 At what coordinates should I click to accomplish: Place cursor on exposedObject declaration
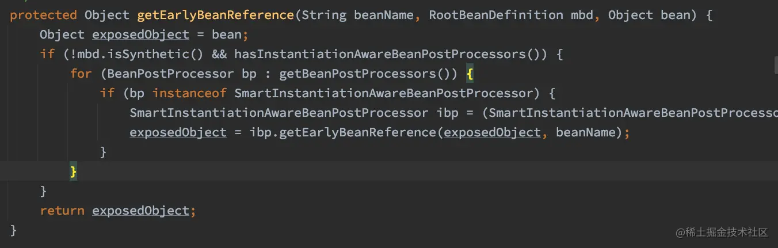tap(140, 35)
